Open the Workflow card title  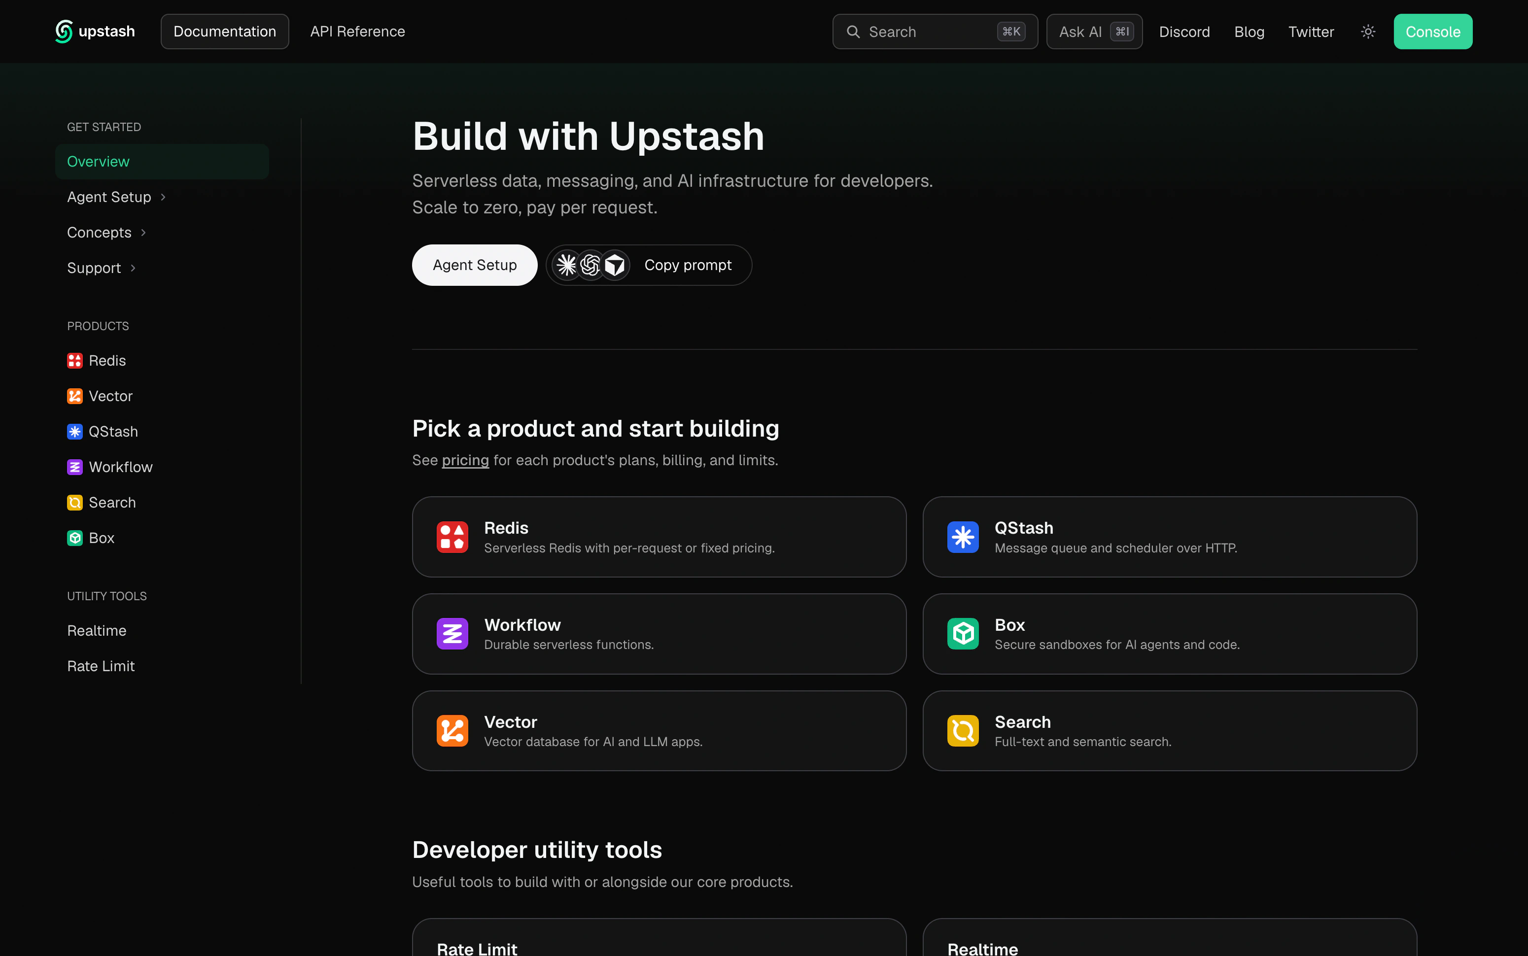[522, 625]
